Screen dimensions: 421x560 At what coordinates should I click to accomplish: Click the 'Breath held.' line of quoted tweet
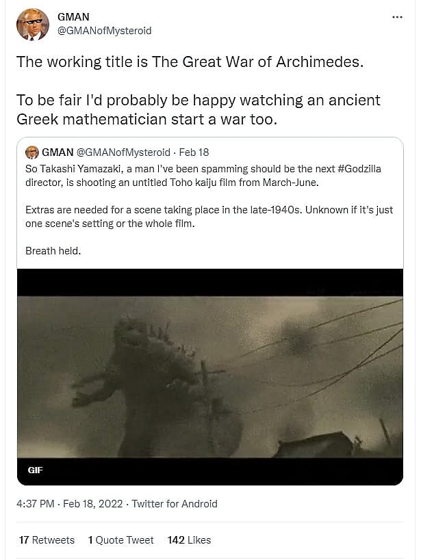click(53, 251)
